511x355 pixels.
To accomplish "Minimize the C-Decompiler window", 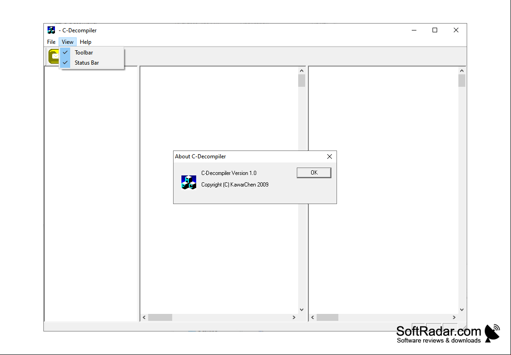I will (x=414, y=30).
